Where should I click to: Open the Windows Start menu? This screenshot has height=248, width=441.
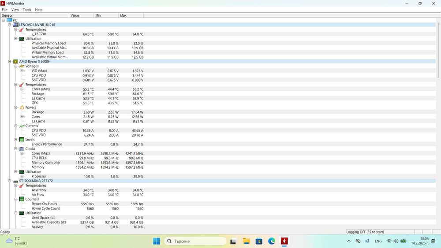pos(157,241)
